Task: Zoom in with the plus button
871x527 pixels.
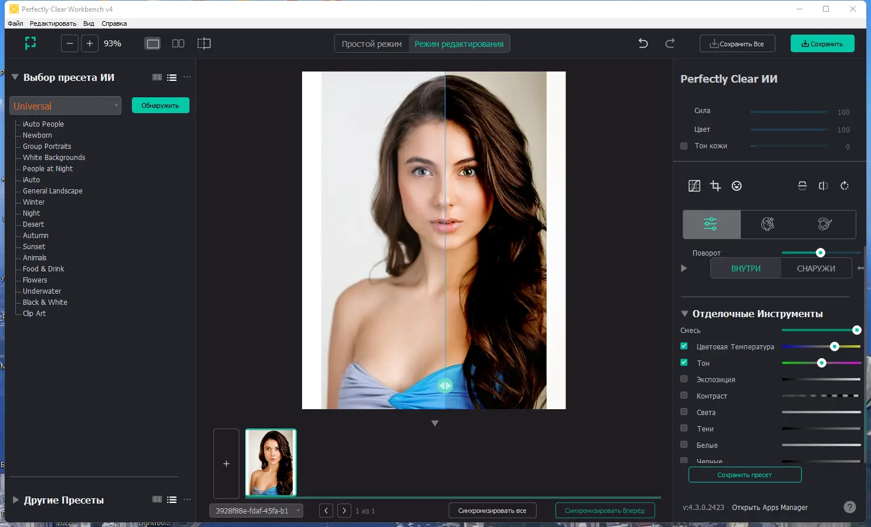Action: click(x=89, y=43)
